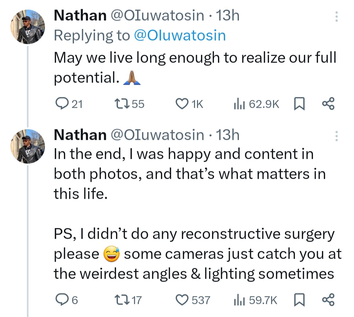Open Nathan's profile from second tweet name
The image size is (354, 317).
(x=80, y=135)
